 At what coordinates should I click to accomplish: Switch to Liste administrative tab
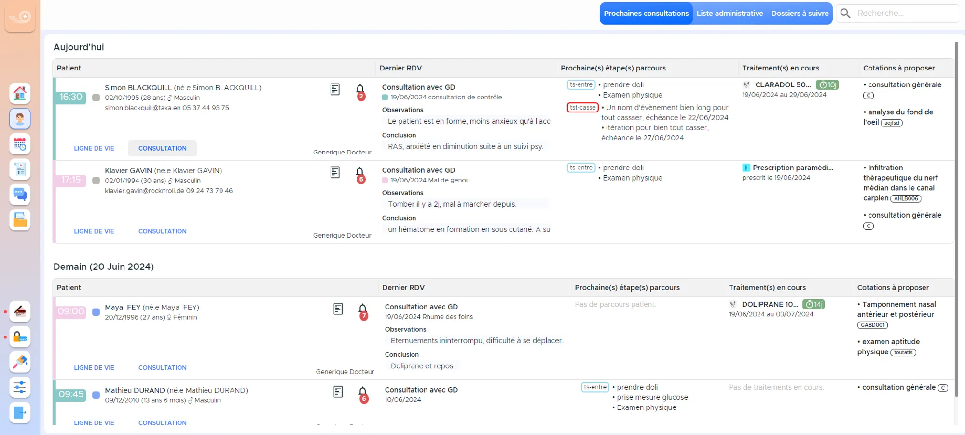[x=730, y=14]
